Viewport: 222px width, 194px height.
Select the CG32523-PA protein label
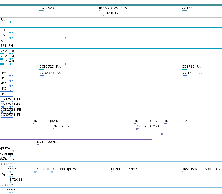[50, 73]
